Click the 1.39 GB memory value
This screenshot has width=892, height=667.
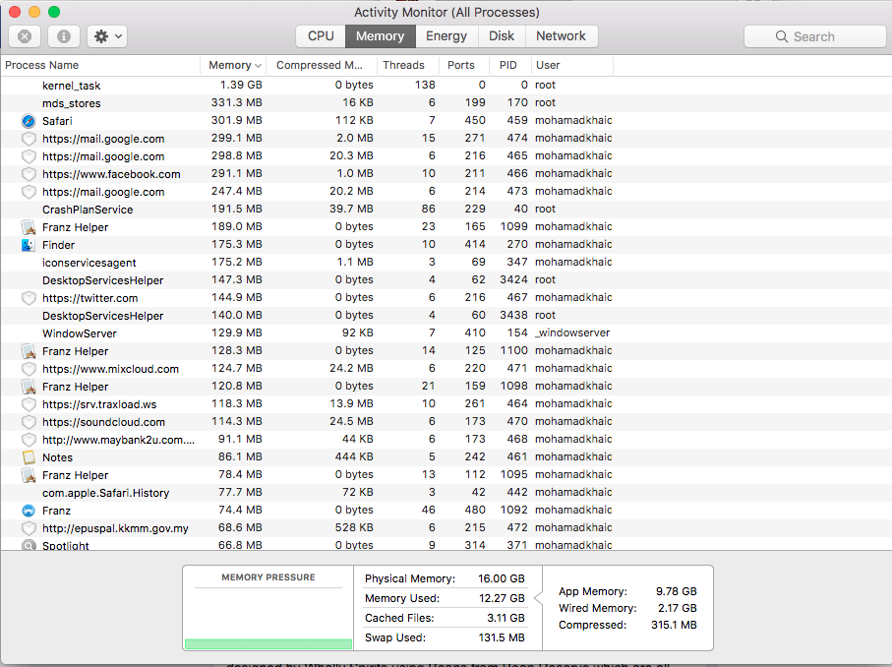click(241, 85)
